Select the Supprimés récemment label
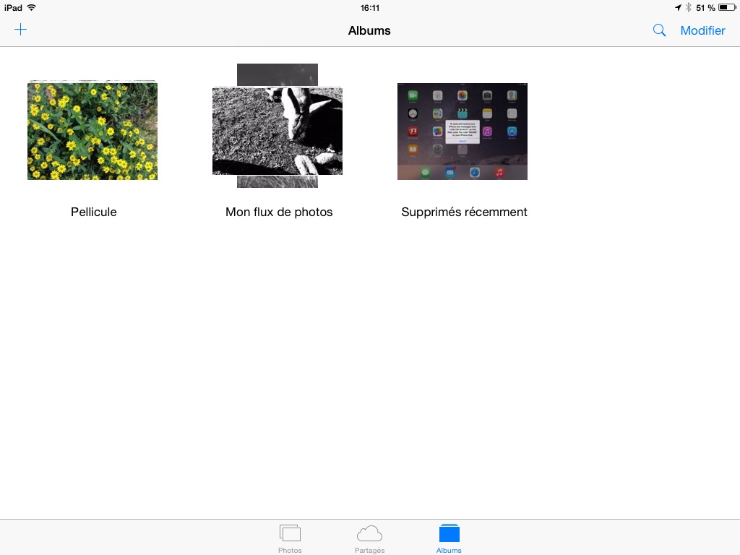740x555 pixels. pyautogui.click(x=464, y=212)
